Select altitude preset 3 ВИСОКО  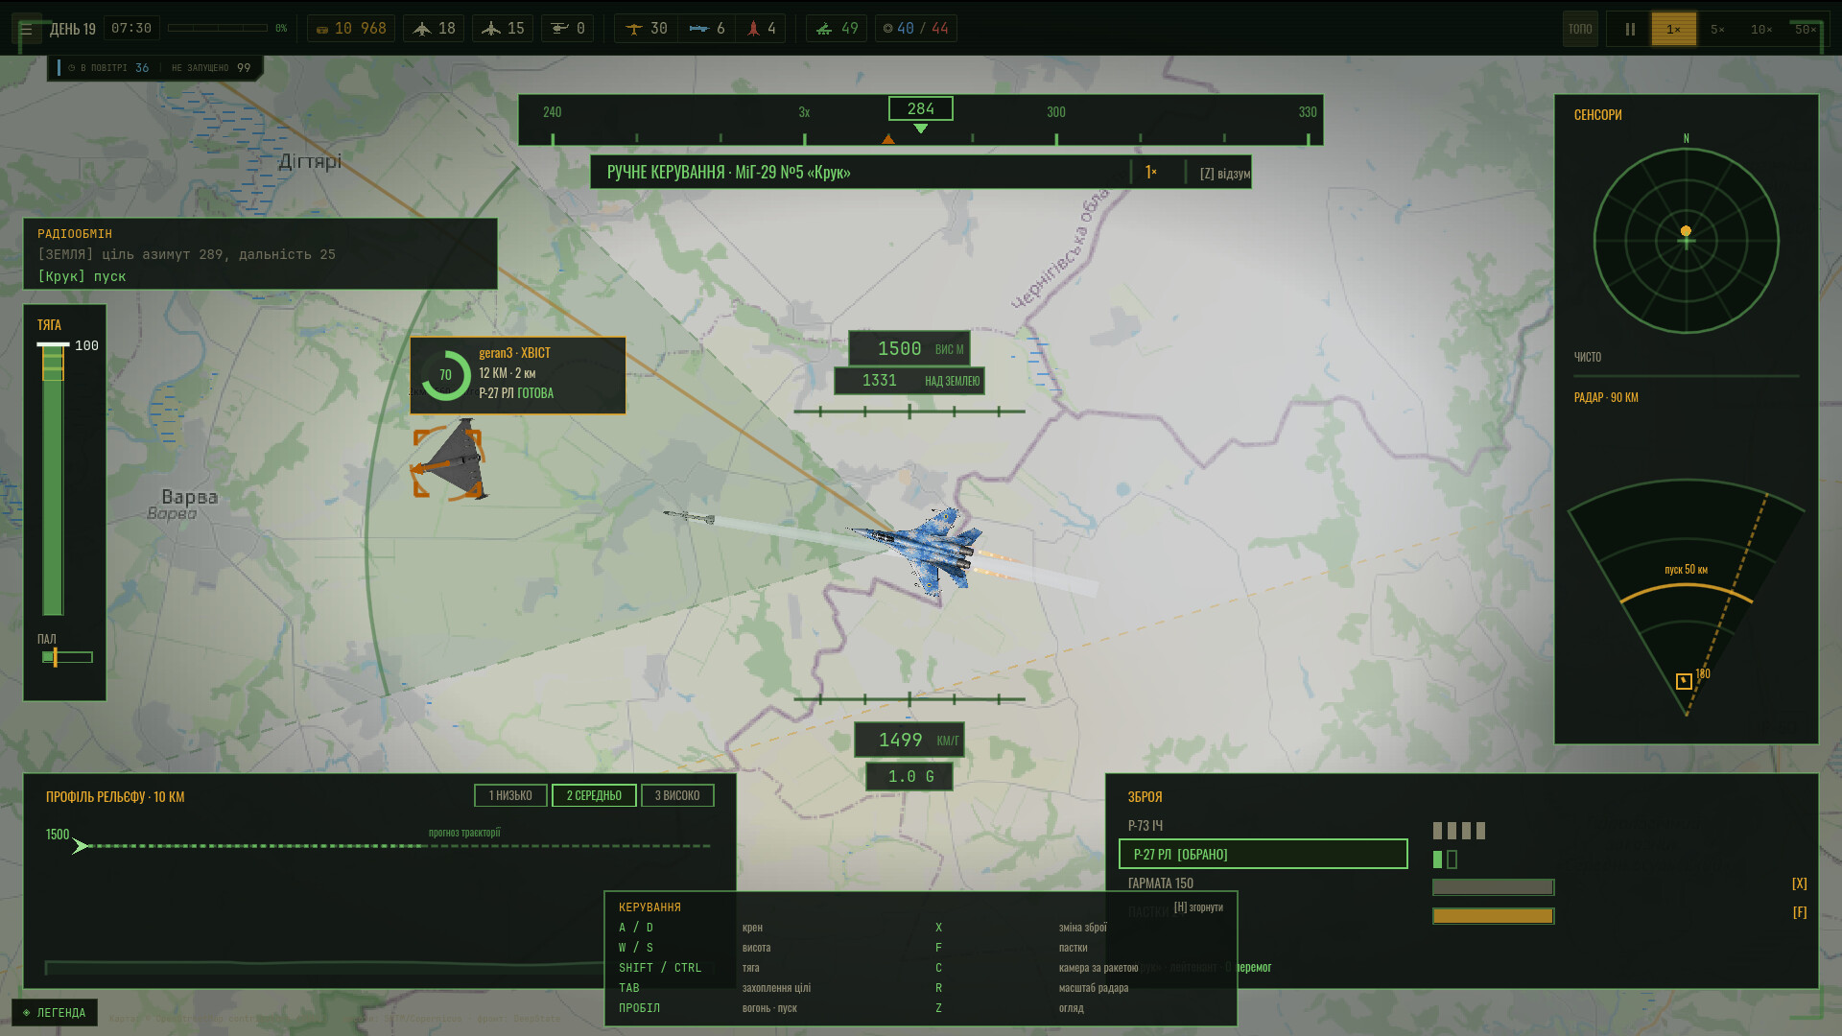point(677,795)
